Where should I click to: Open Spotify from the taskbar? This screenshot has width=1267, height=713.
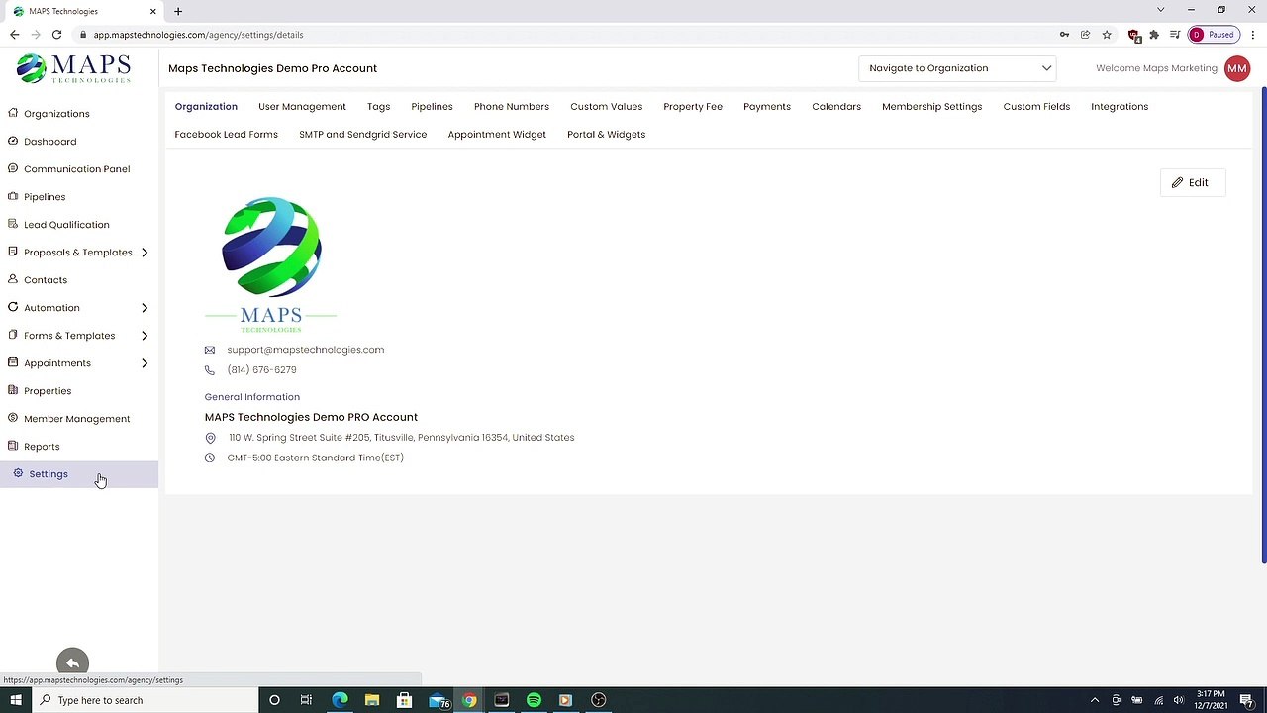(534, 700)
